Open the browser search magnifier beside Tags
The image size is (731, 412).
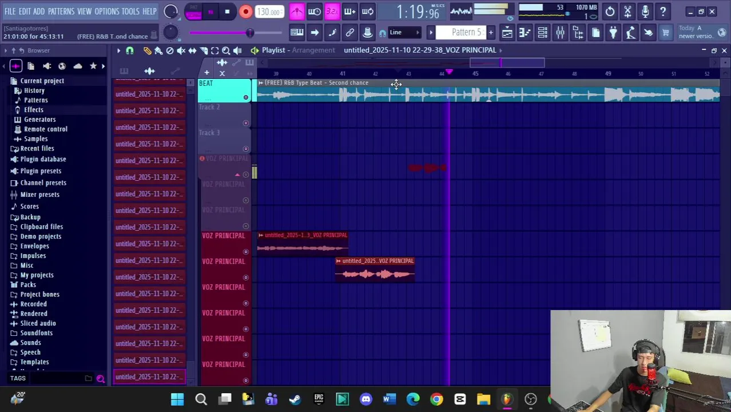coord(101,378)
